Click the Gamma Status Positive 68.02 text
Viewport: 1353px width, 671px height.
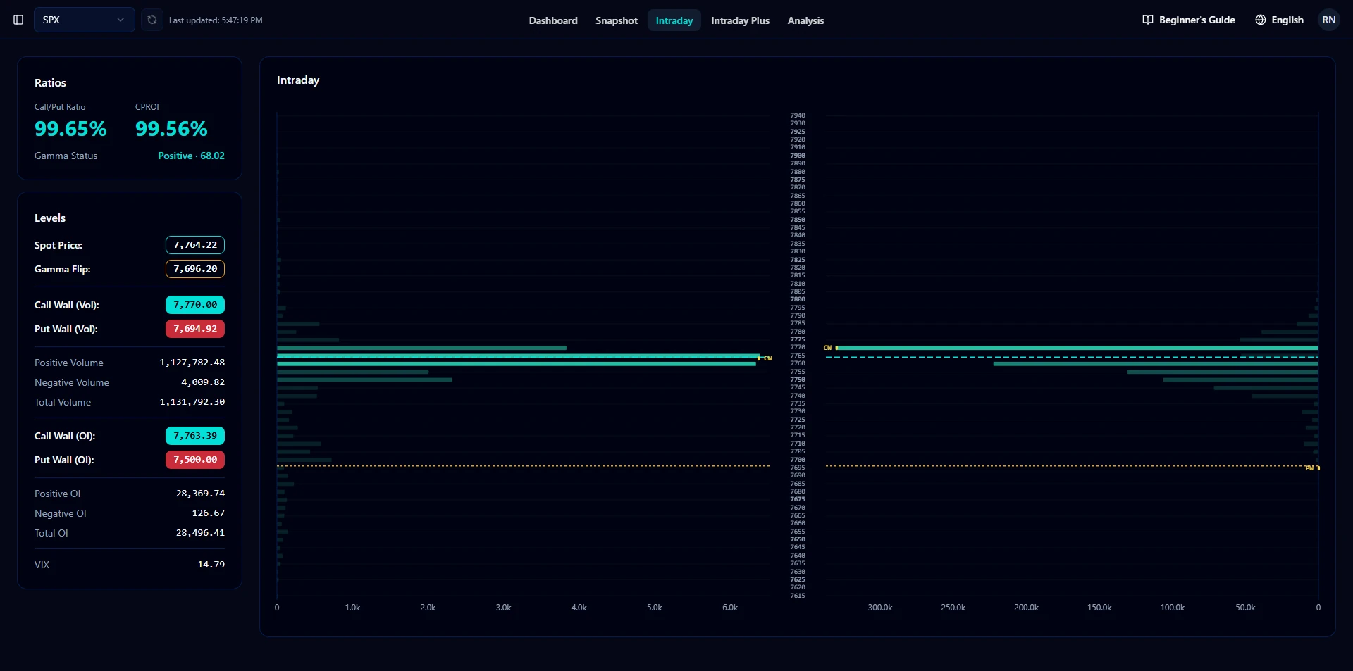point(191,156)
